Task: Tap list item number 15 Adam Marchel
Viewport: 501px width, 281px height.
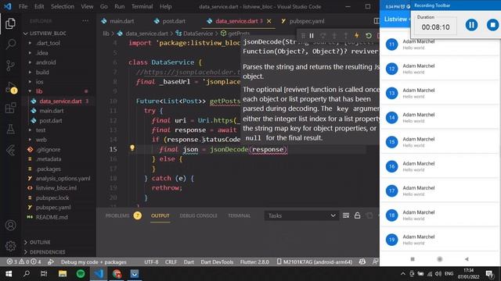Action: 440,142
